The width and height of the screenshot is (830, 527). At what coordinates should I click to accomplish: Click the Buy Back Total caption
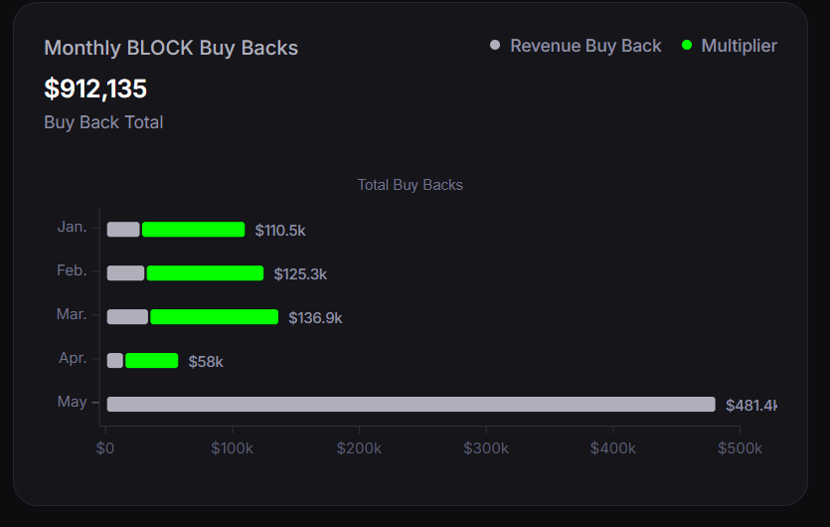click(x=103, y=122)
